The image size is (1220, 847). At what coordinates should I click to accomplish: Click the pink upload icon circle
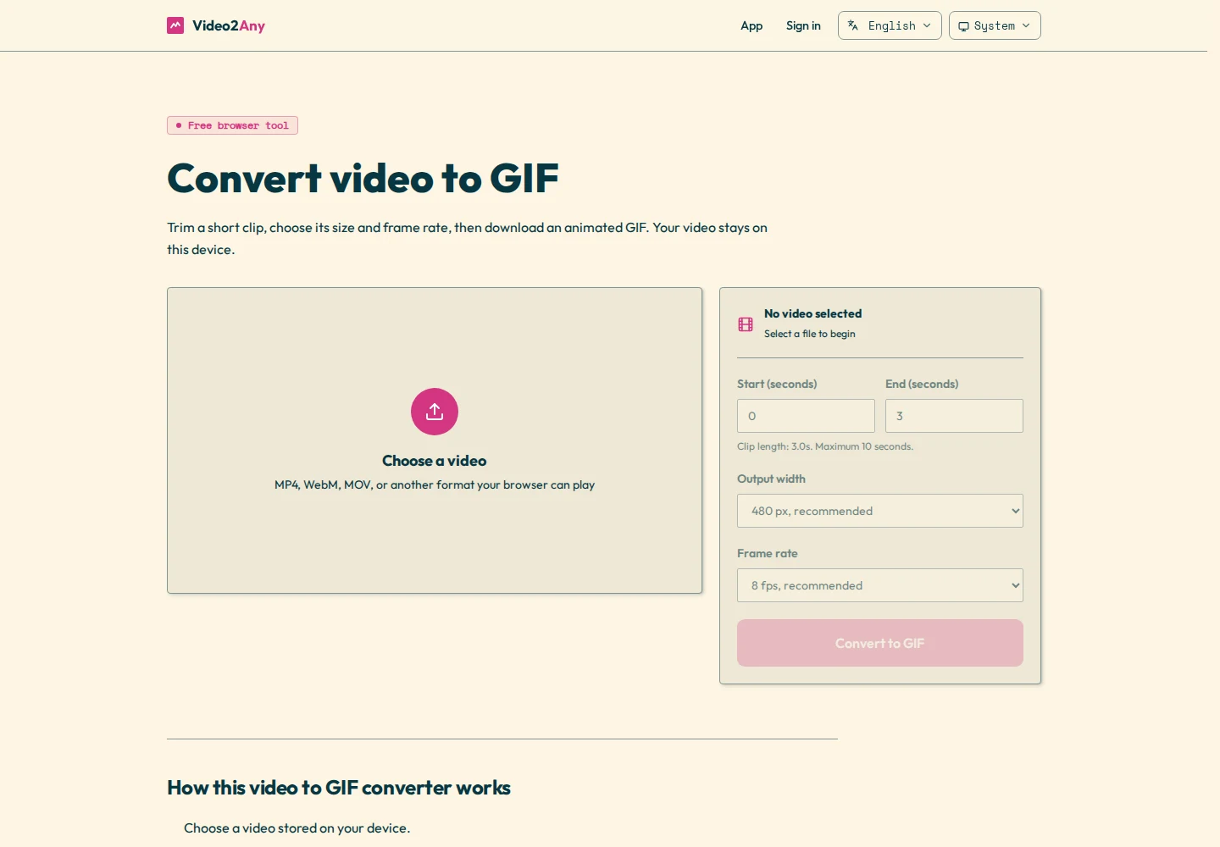435,412
